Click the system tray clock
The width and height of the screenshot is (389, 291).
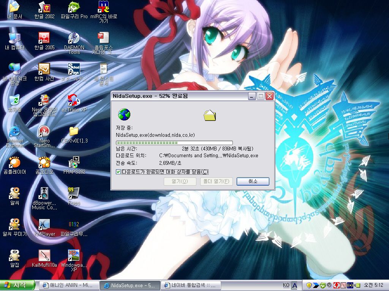374,285
